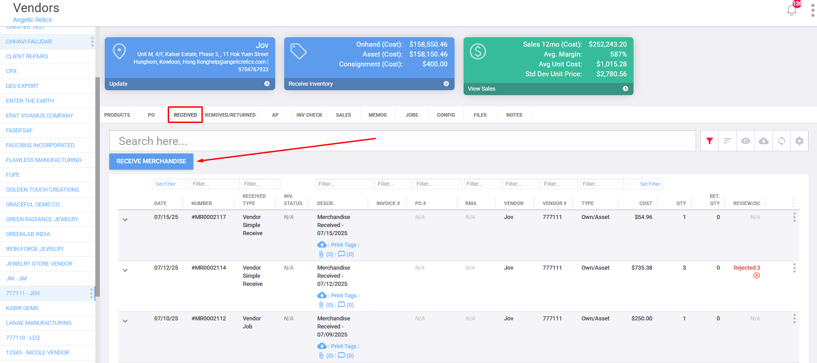Go to SALES tab
This screenshot has height=363, width=817.
point(344,115)
